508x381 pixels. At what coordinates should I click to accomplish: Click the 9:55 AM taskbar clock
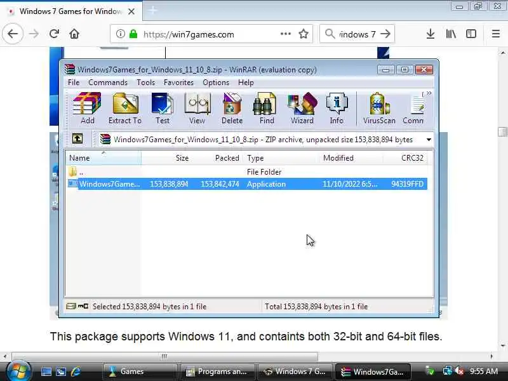[484, 371]
